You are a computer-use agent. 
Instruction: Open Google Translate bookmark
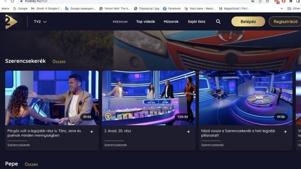(80, 8)
